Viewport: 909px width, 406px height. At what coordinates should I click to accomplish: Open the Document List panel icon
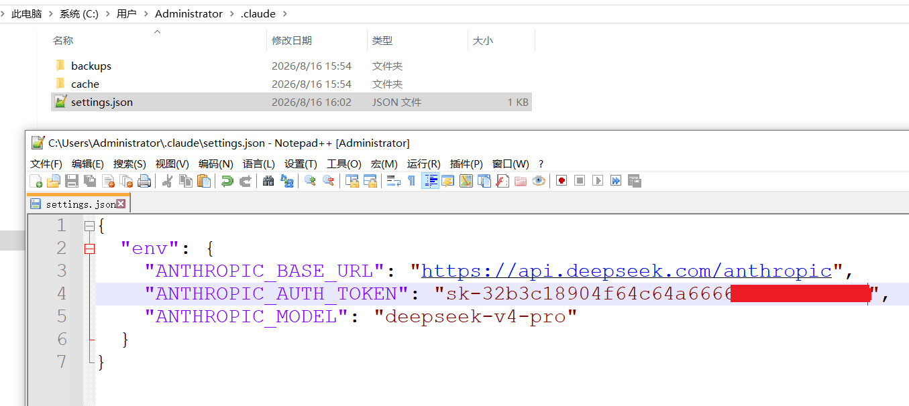(484, 181)
